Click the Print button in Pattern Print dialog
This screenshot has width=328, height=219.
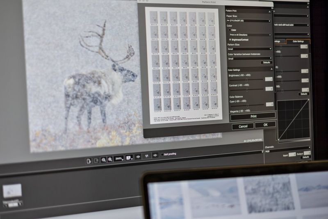pyautogui.click(x=253, y=116)
